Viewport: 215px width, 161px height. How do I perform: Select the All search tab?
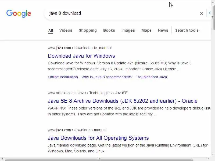point(51,30)
